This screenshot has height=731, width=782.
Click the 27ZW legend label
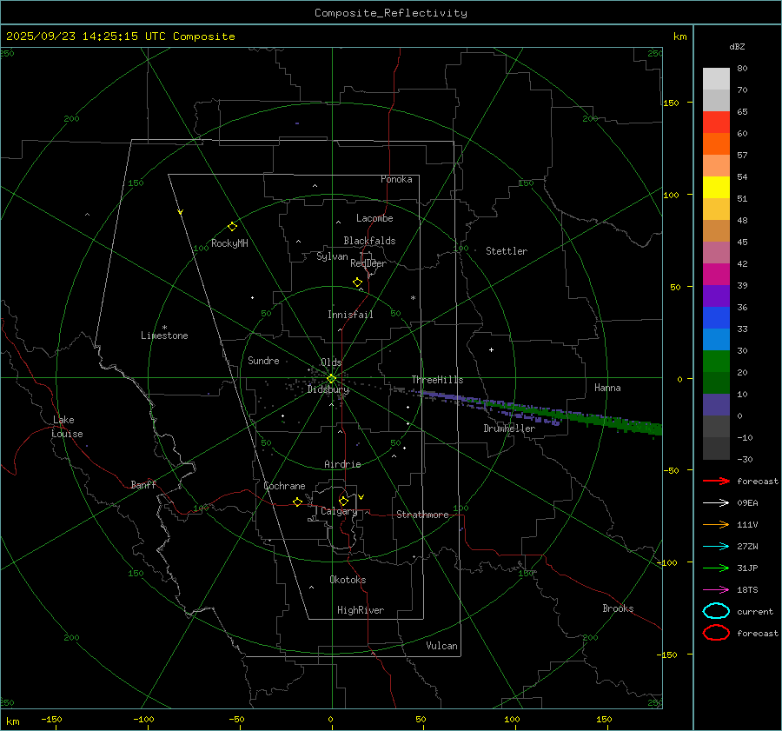747,547
